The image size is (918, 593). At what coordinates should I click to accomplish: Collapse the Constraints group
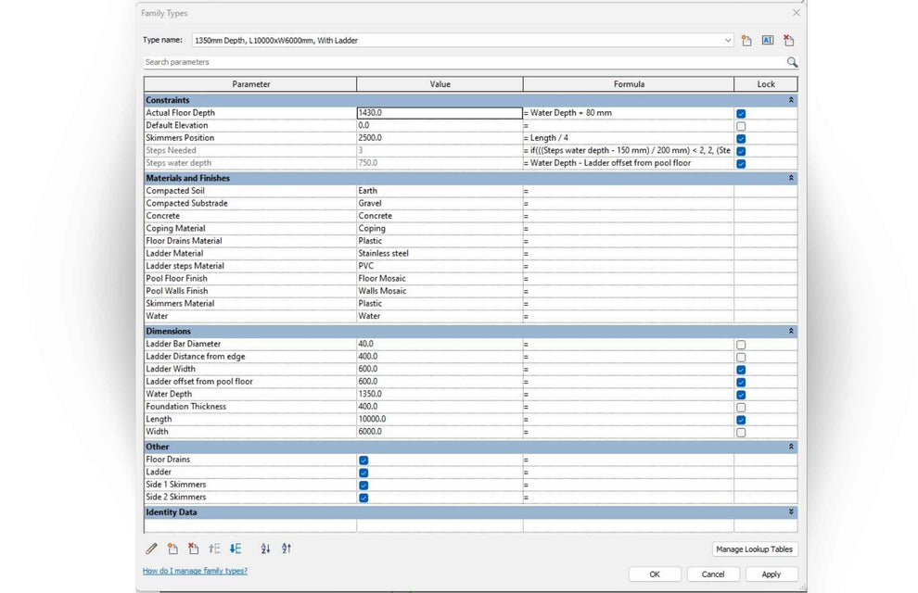pyautogui.click(x=791, y=100)
